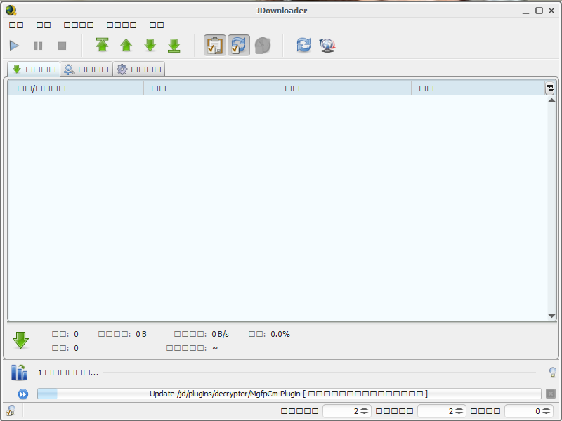Stop all downloads with the square stop button
562x421 pixels.
point(62,46)
